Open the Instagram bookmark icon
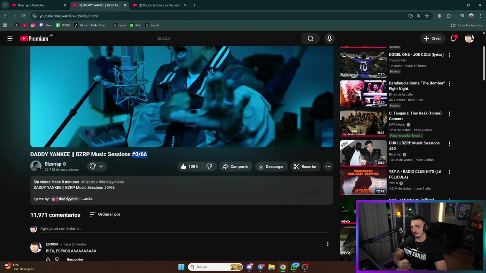The width and height of the screenshot is (486, 273). [x=33, y=25]
